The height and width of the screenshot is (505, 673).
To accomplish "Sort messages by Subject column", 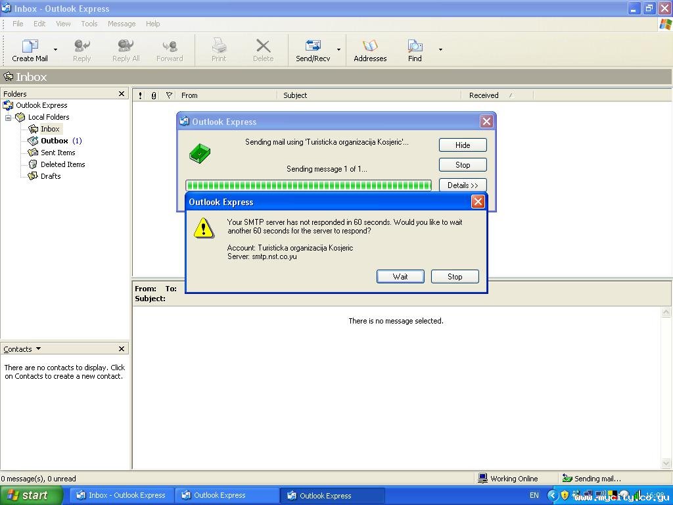I will click(369, 95).
